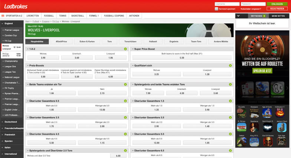Open the Fussball Coupons menu item
The height and width of the screenshot is (158, 291).
(114, 16)
